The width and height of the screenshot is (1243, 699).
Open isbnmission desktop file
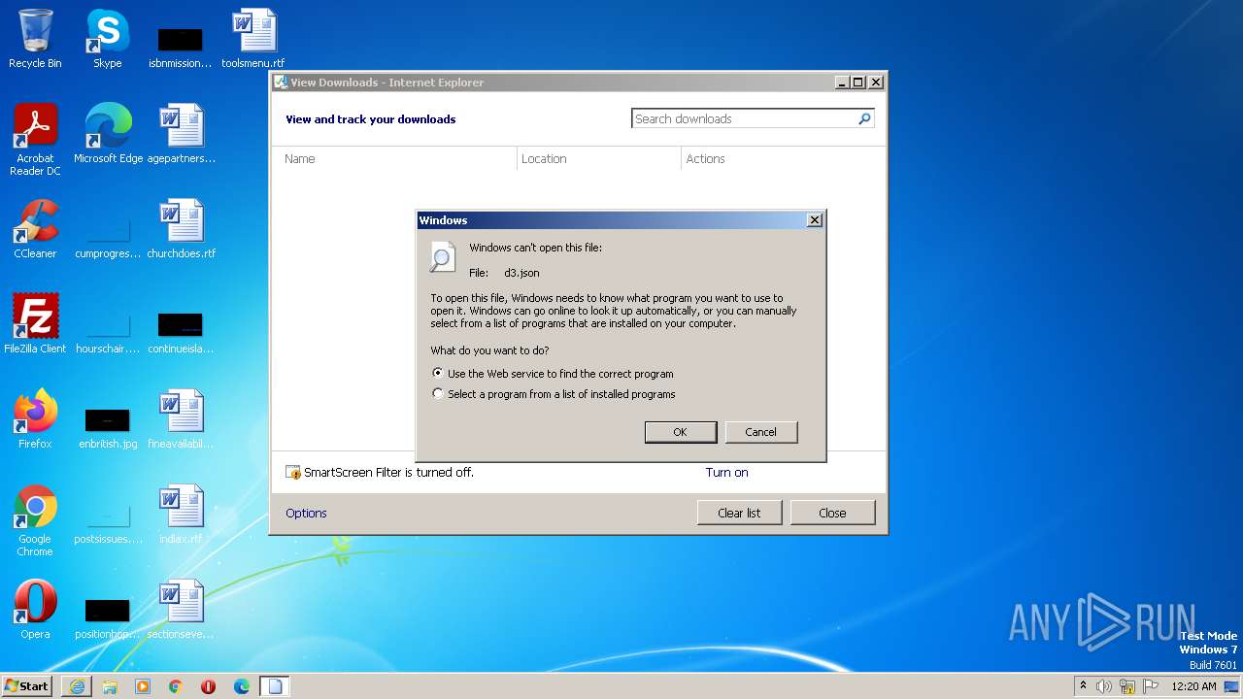click(x=181, y=47)
